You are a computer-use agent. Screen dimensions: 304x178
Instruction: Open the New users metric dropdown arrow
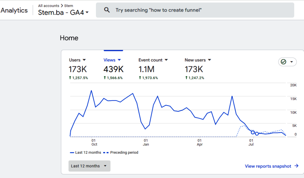[x=209, y=60]
